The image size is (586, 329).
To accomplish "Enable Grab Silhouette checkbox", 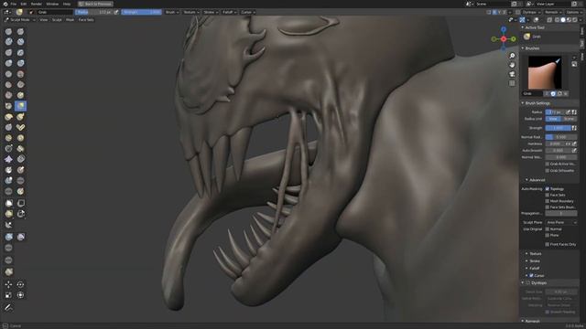I will [x=548, y=171].
